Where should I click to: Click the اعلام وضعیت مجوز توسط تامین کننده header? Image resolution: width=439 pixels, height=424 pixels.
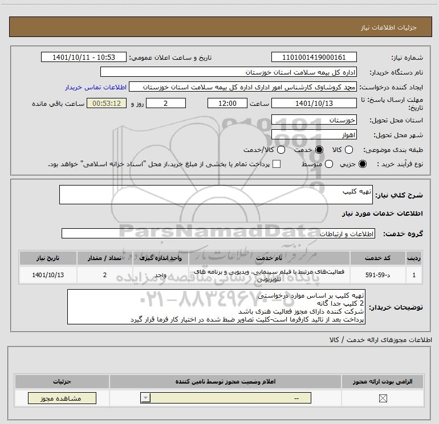tap(225, 381)
